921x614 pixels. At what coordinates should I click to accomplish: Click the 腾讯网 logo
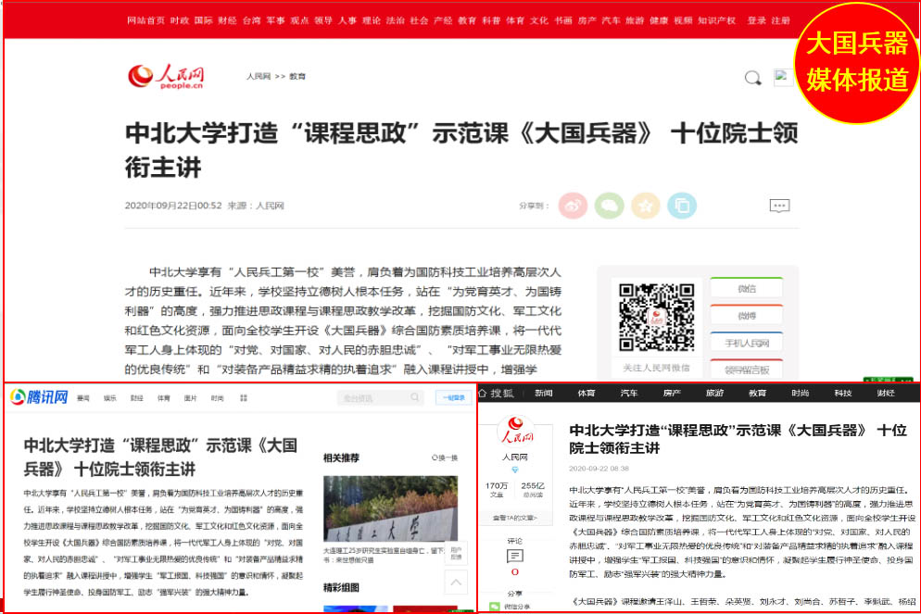pyautogui.click(x=39, y=397)
